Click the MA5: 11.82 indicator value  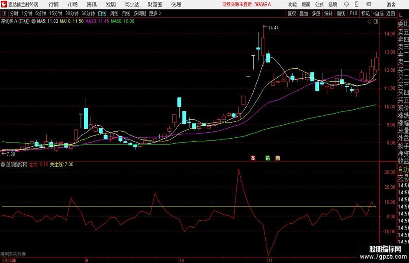point(48,21)
